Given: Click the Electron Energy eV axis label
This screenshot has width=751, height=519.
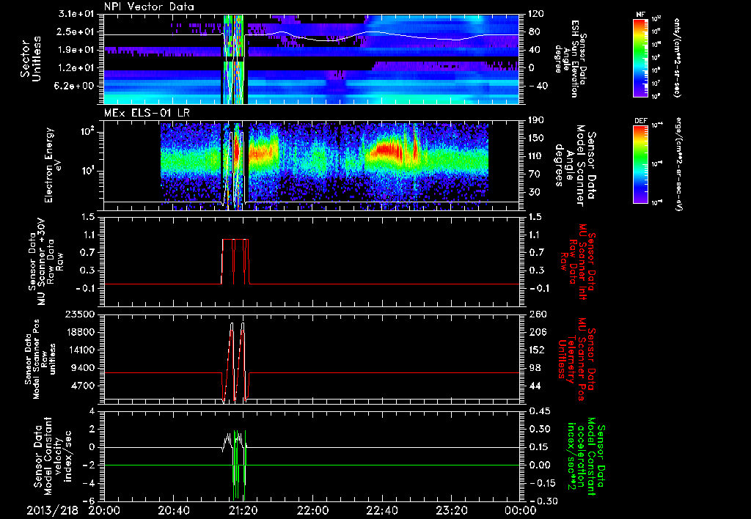Looking at the screenshot, I should (x=54, y=165).
